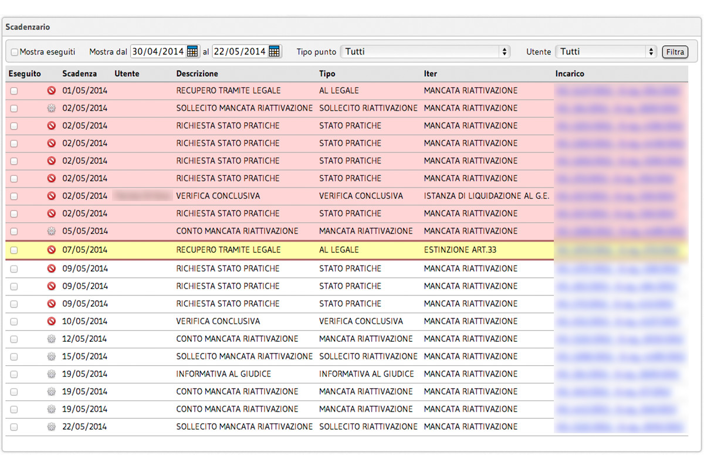Viewport: 704px width, 469px height.
Task: Click the type VERIFICA CONCLUSIVA on the 02/05/2014 row
Action: click(361, 196)
